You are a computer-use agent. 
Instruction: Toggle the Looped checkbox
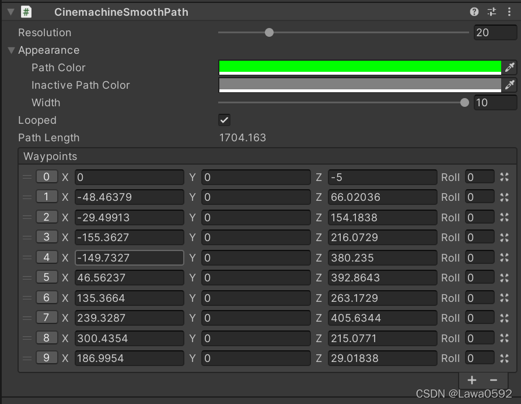224,120
